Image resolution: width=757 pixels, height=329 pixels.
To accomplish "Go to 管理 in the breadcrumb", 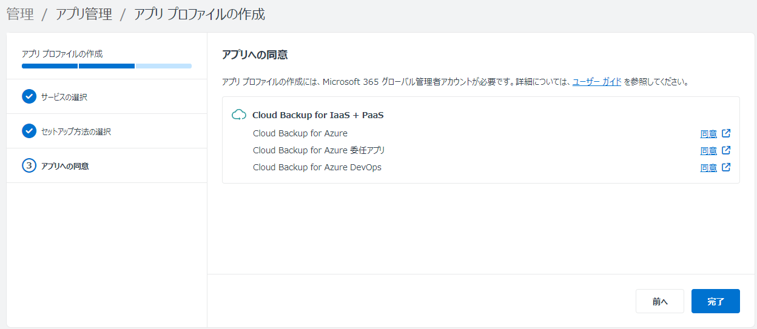I will (x=20, y=15).
